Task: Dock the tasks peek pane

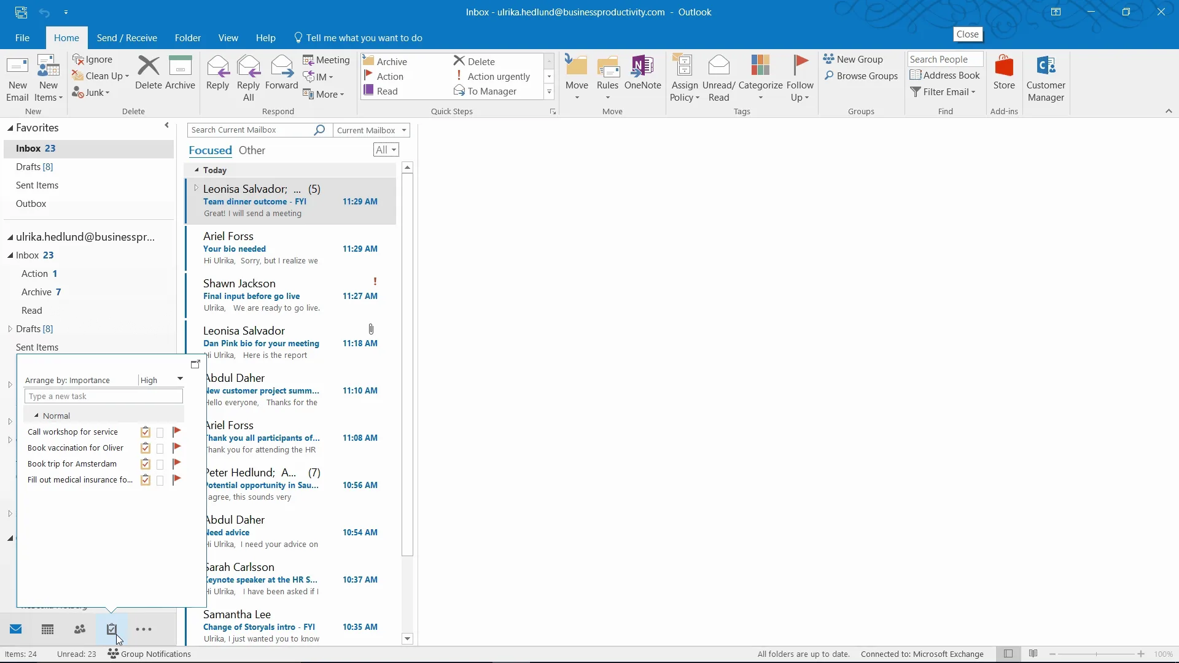Action: point(195,364)
